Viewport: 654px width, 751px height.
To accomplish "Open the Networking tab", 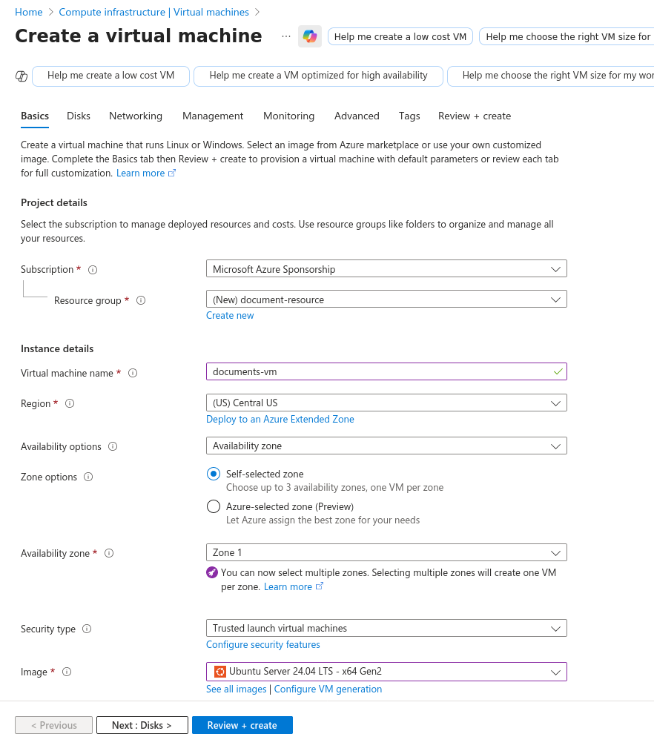I will pyautogui.click(x=136, y=116).
